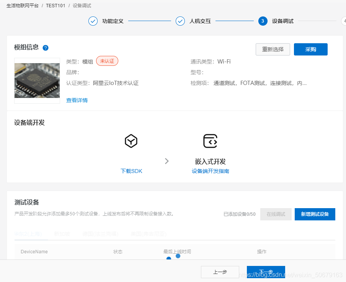Click the 功能定义 completed checkmark circle
Image resolution: width=346 pixels, height=282 pixels.
coord(93,21)
